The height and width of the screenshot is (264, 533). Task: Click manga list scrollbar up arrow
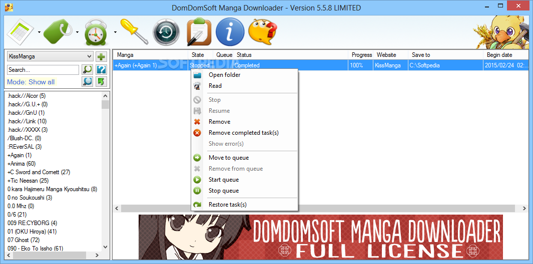pos(105,95)
